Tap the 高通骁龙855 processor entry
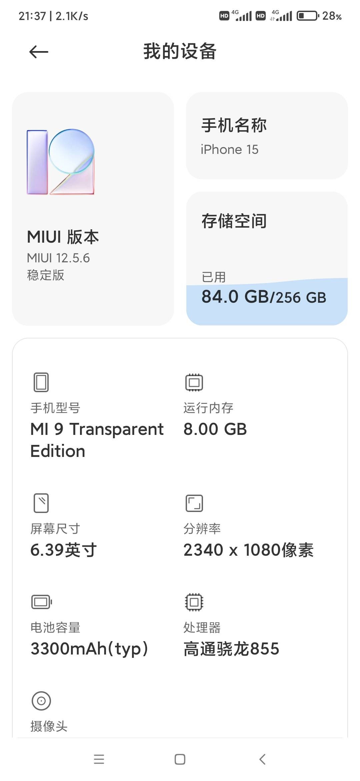 [x=231, y=648]
